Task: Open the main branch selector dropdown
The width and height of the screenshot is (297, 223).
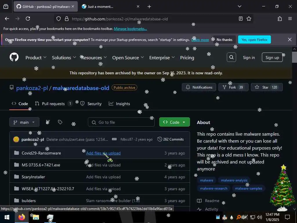Action: tap(24, 122)
